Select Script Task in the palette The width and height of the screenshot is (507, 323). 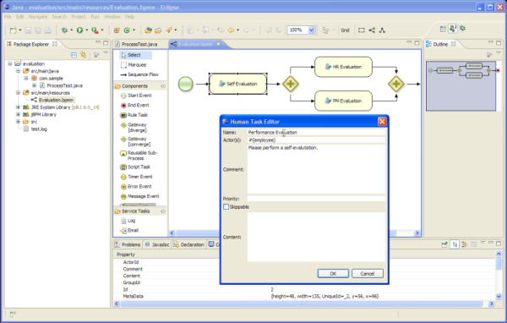tap(135, 167)
